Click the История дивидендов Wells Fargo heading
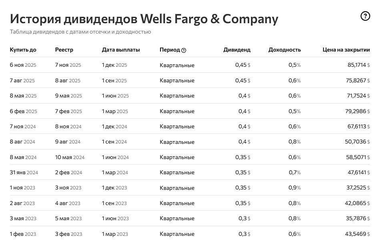The image size is (381, 241). (144, 19)
